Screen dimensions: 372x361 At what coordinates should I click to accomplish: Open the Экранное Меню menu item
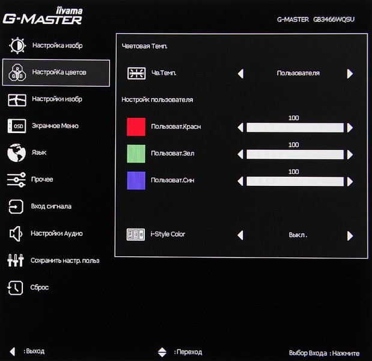[55, 126]
